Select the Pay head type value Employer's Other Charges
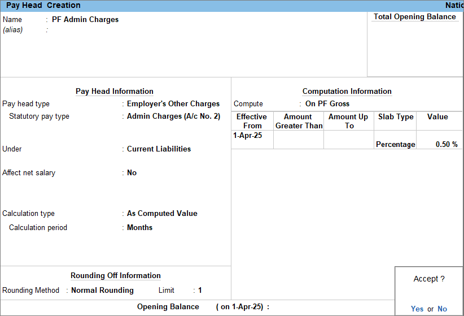 tap(173, 104)
